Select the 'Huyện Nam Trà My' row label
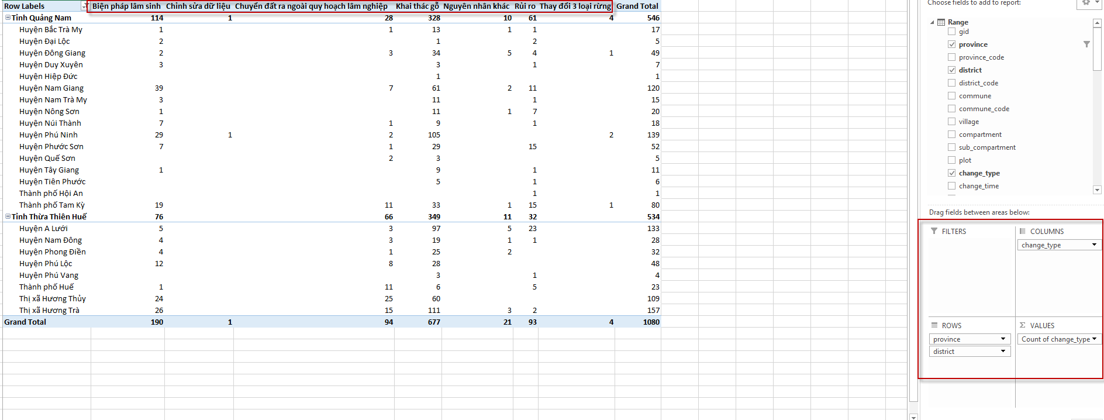This screenshot has width=1104, height=420. 53,99
